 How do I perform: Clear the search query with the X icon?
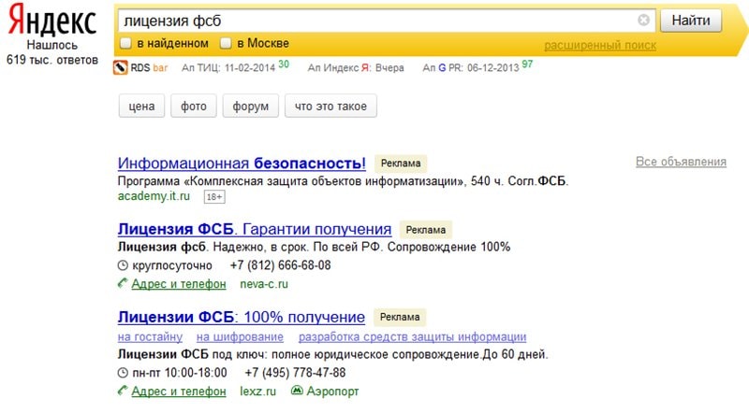click(x=643, y=20)
